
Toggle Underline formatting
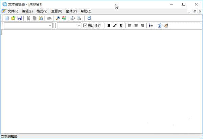121,25
